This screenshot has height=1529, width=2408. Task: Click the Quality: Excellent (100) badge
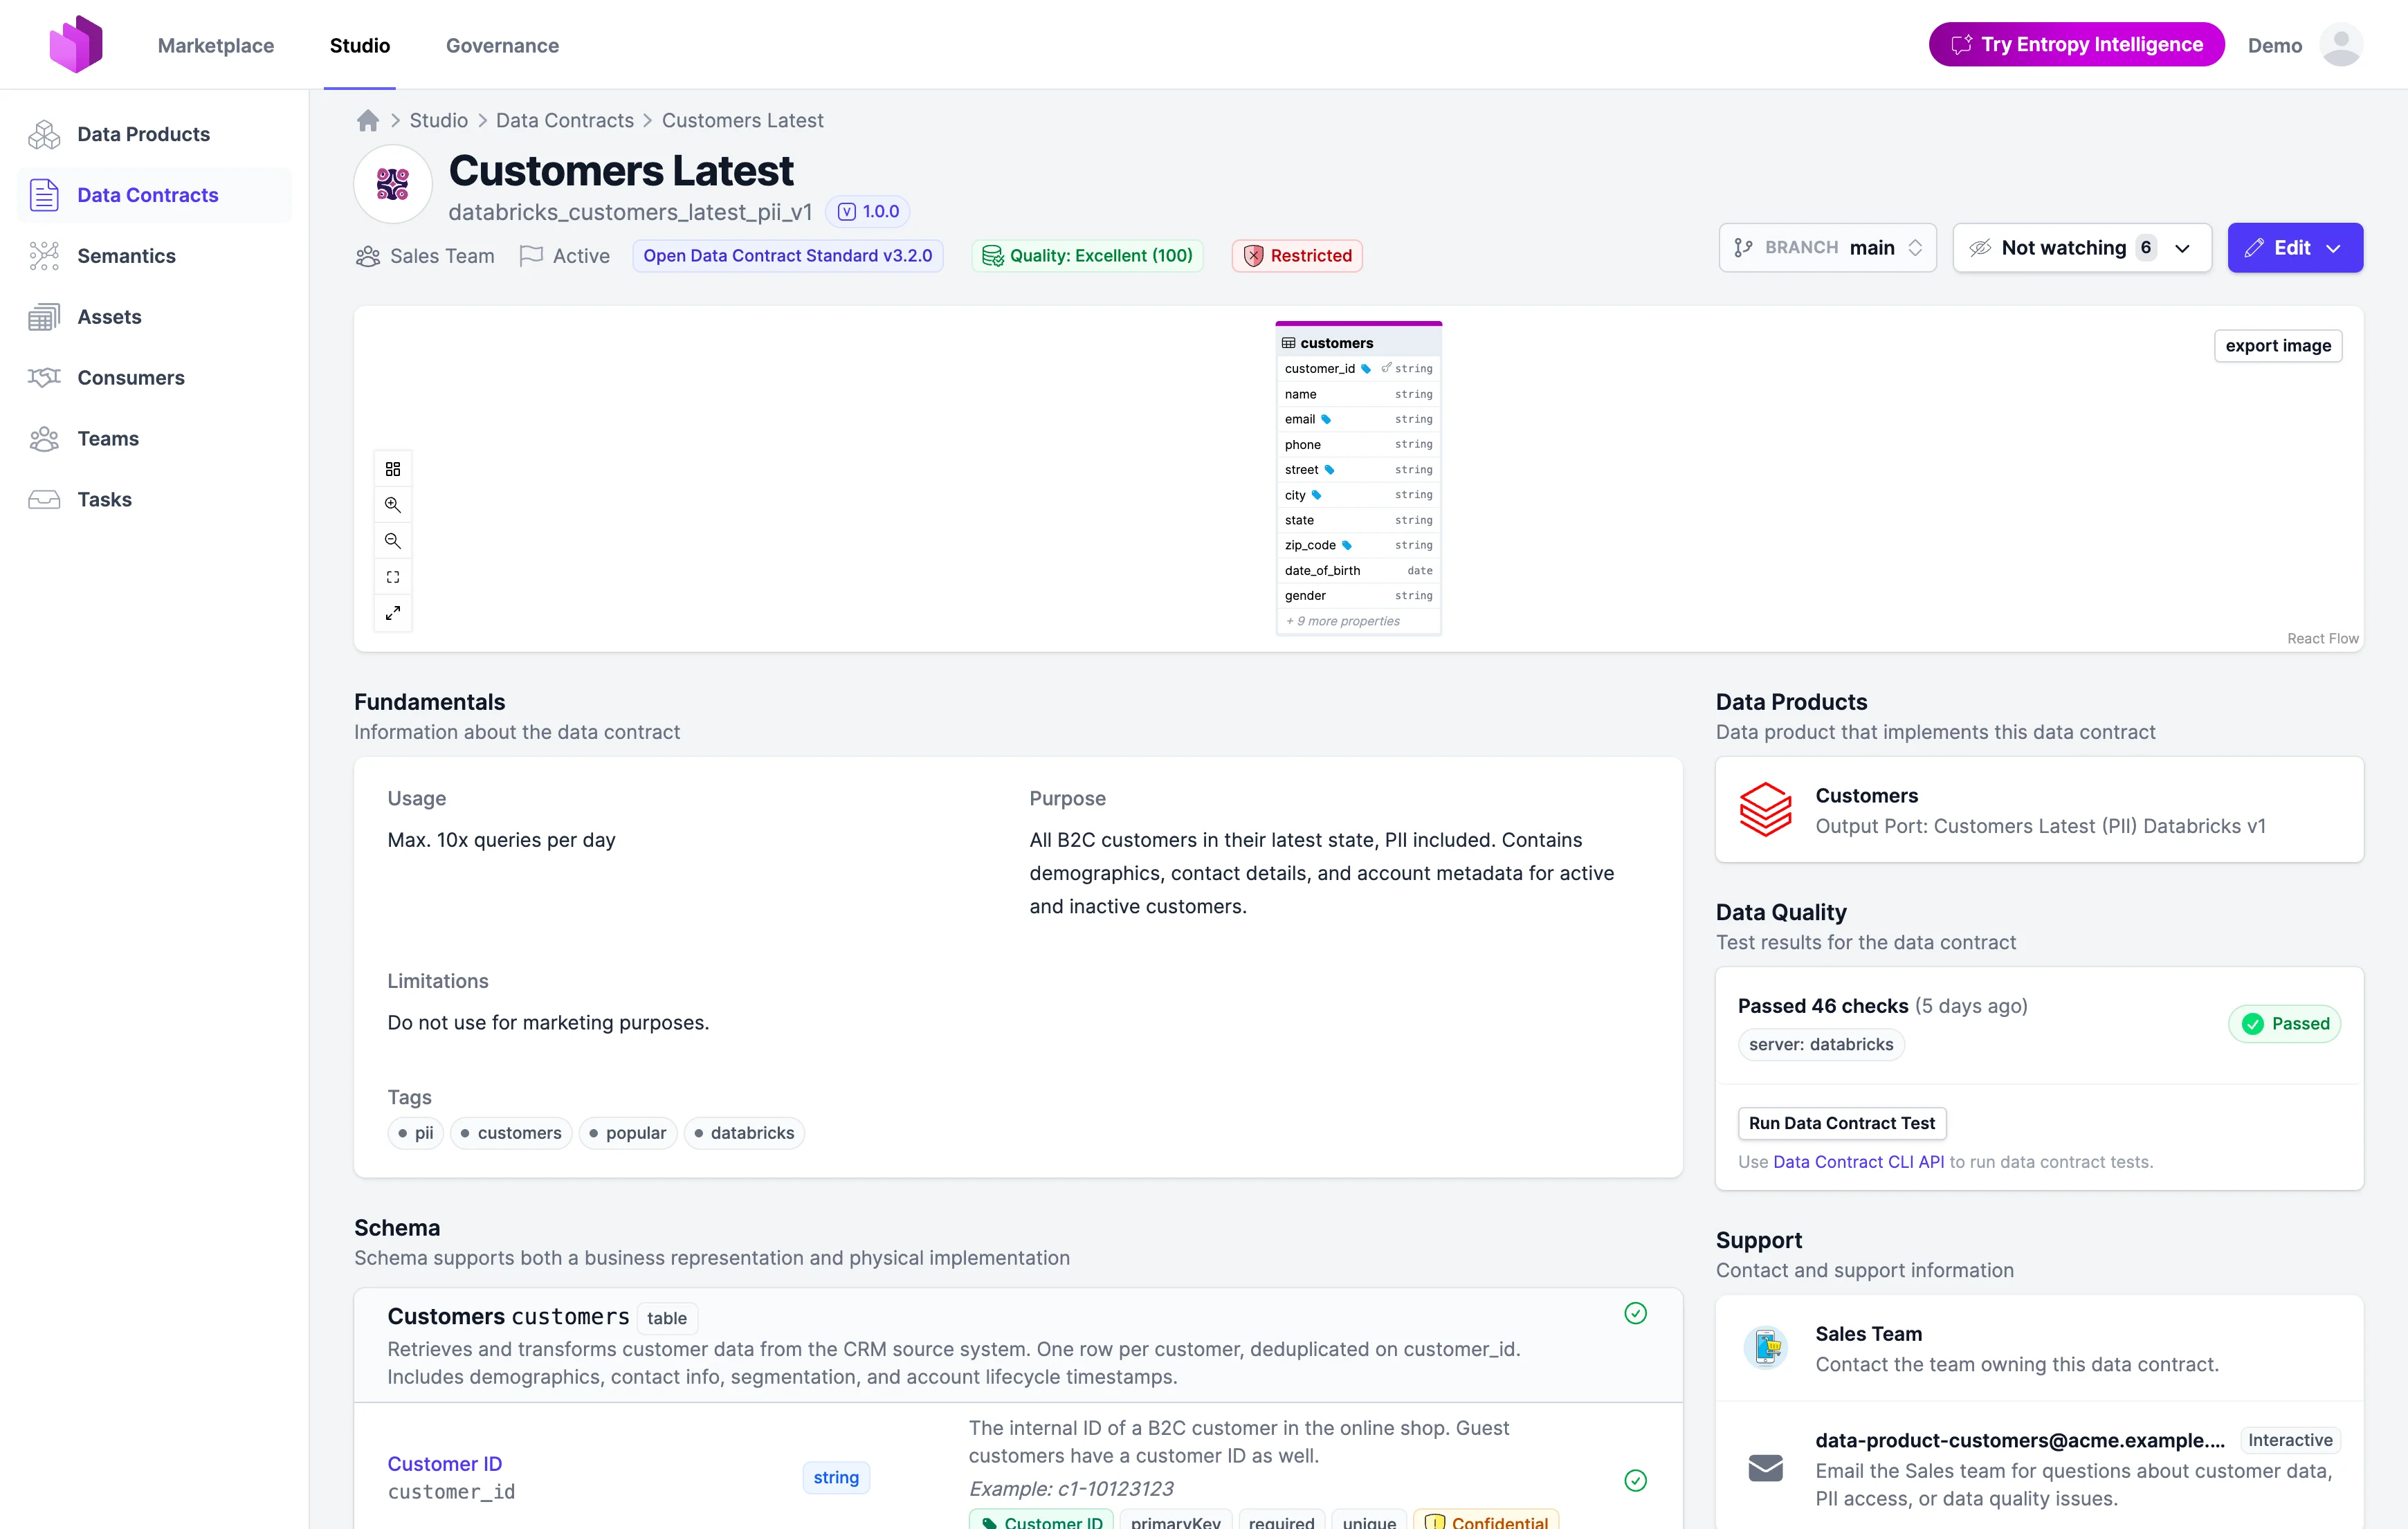tap(1087, 256)
